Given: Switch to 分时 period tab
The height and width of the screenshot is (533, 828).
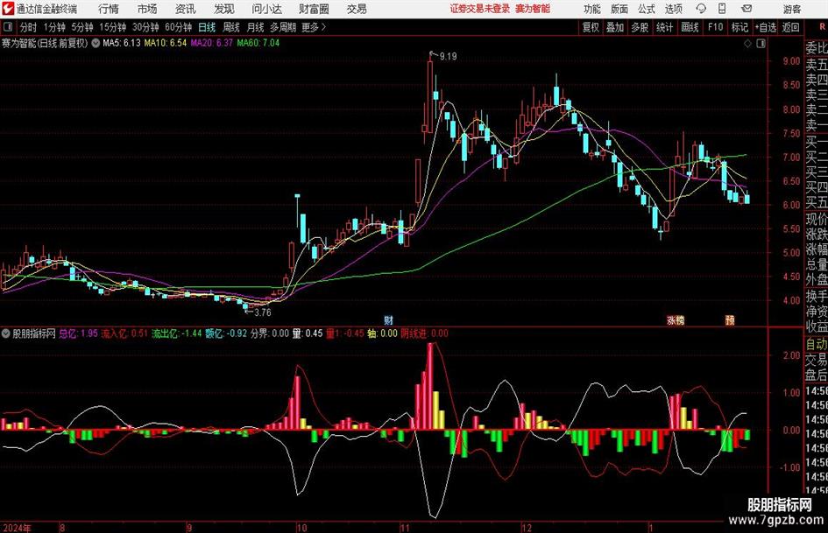Looking at the screenshot, I should [29, 27].
